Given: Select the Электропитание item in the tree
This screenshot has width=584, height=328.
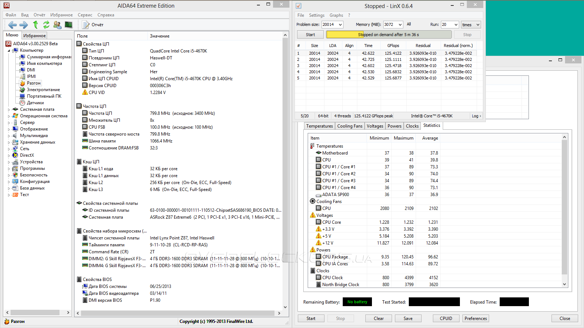Looking at the screenshot, I should [x=43, y=90].
